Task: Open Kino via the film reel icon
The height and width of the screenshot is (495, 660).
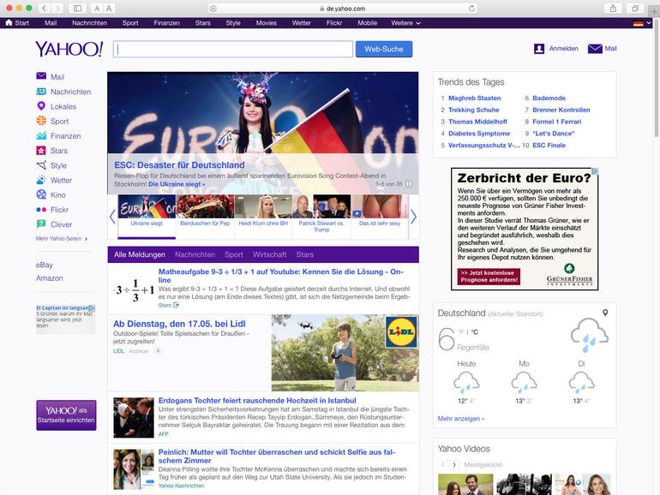Action: tap(41, 194)
